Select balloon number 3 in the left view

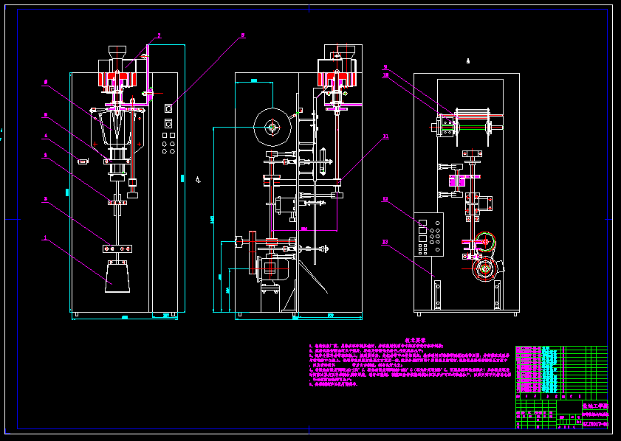46,156
